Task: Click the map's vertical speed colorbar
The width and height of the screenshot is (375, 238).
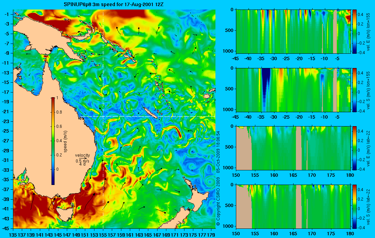Action: pyautogui.click(x=53, y=141)
